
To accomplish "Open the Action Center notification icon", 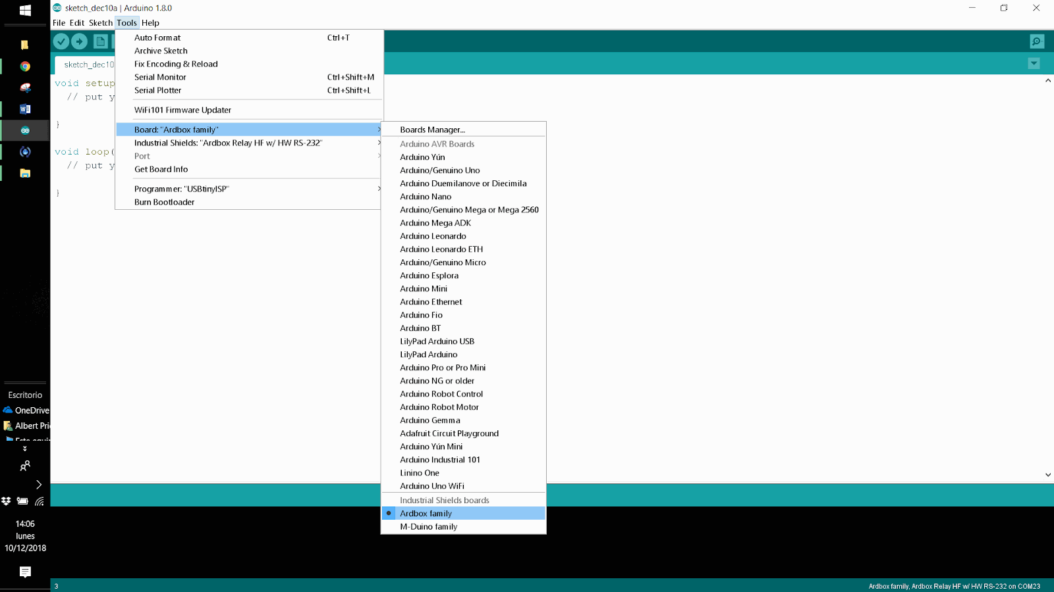I will (x=25, y=572).
